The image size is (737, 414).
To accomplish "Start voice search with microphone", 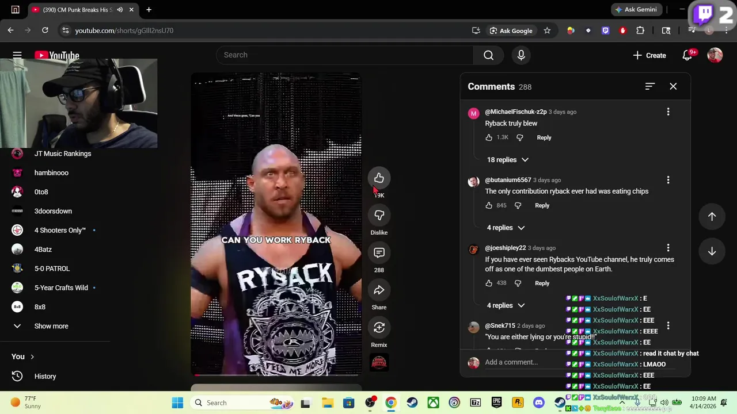I will [x=521, y=55].
